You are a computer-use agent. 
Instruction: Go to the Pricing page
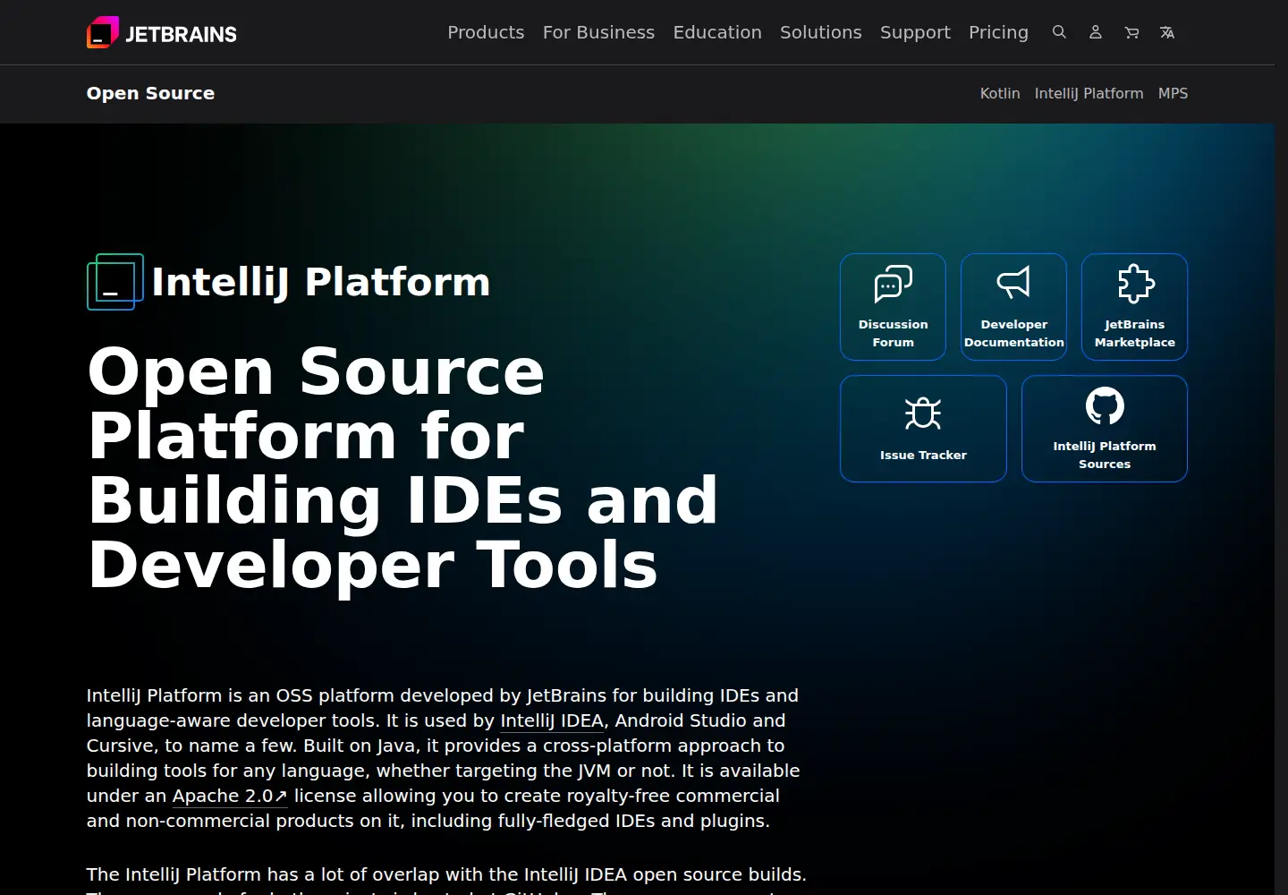[x=998, y=32]
